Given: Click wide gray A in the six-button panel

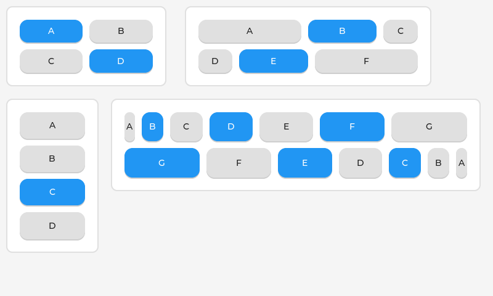Looking at the screenshot, I should coord(250,31).
